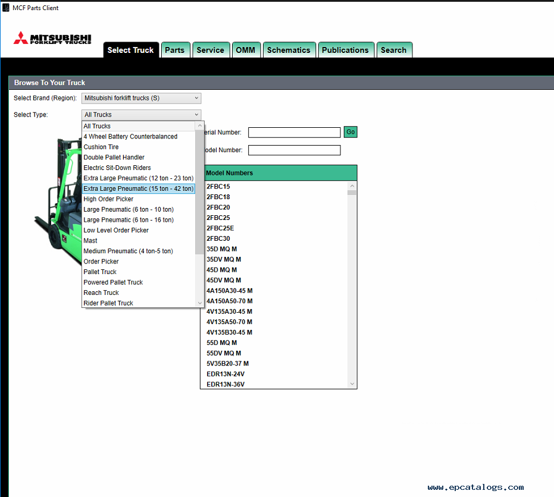Open the Schematics tab
This screenshot has height=497, width=554.
click(289, 50)
